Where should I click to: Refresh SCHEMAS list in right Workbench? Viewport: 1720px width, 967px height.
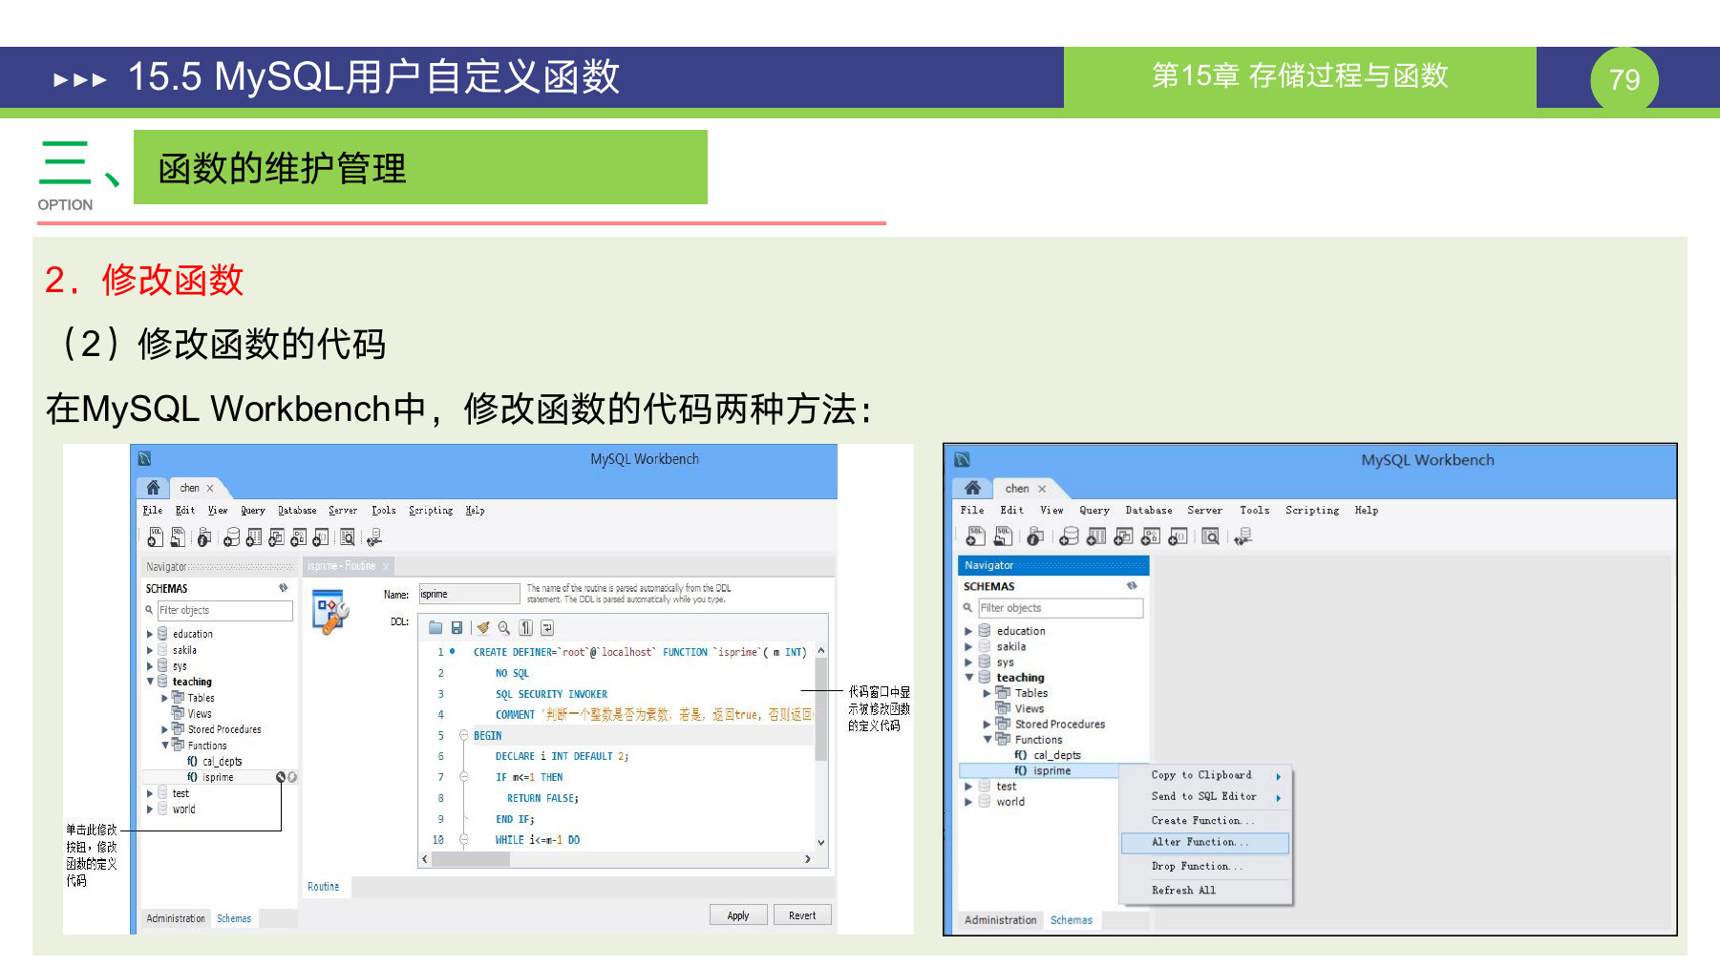(x=1132, y=586)
